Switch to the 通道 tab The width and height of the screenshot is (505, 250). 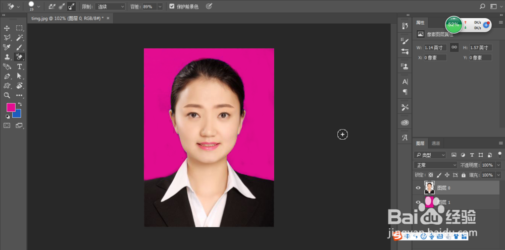click(x=436, y=143)
